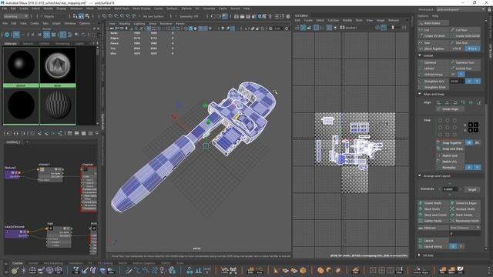
Task: Click Create UV Shell
Action: pos(433,36)
